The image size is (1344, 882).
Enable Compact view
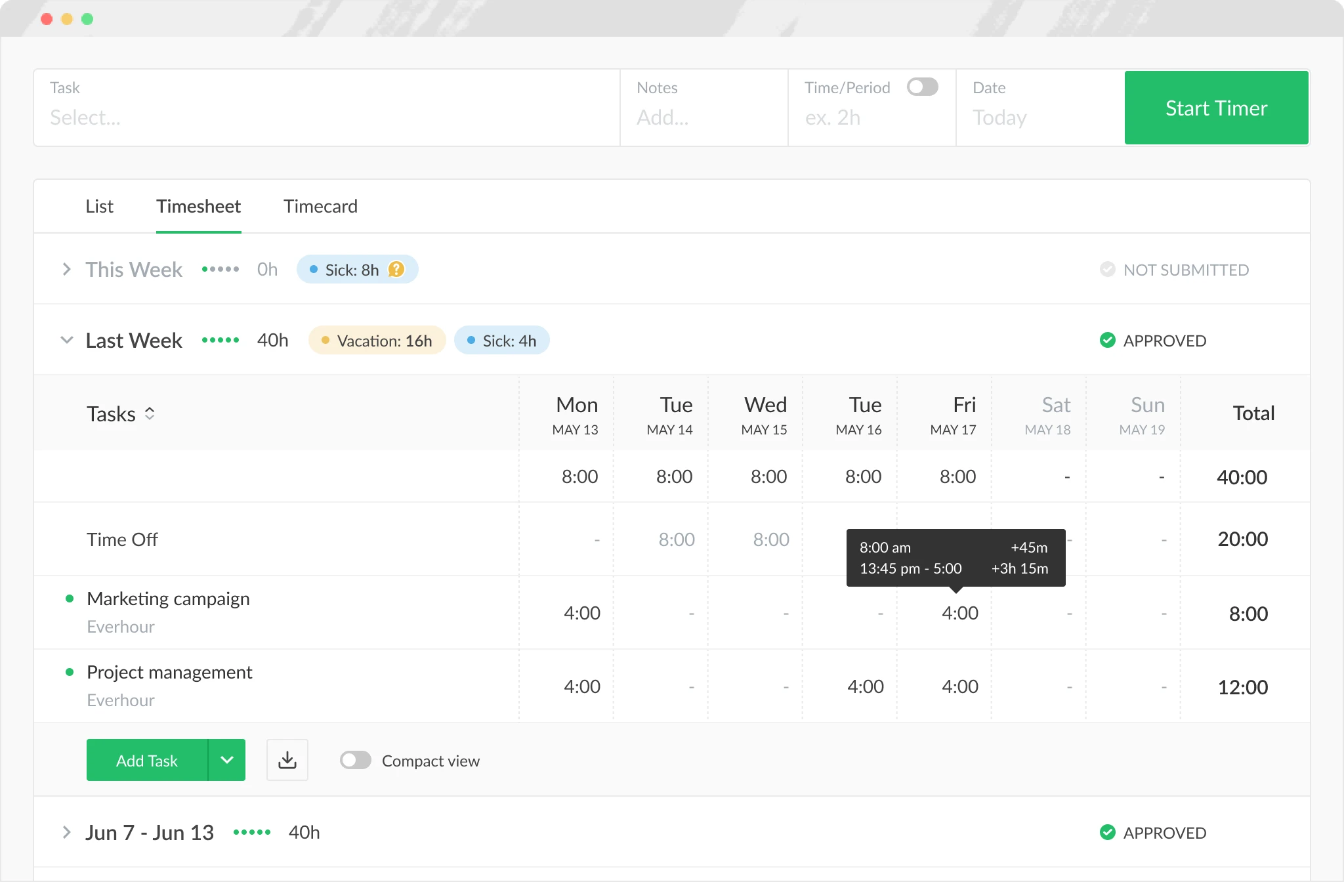(355, 760)
